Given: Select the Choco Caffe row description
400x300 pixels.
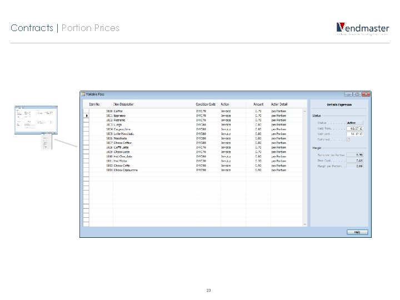Looking at the screenshot, I should coord(122,166).
